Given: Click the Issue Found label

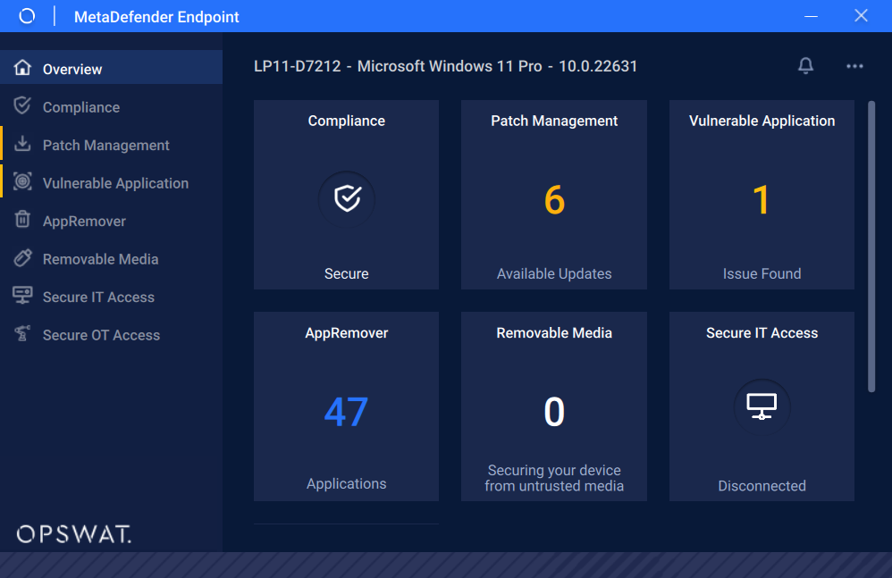Looking at the screenshot, I should pos(762,274).
